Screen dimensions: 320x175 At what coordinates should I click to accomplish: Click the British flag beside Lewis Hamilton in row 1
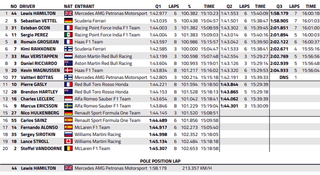68,13
